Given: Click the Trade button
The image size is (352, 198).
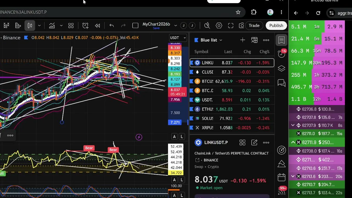Looking at the screenshot, I should click(254, 26).
